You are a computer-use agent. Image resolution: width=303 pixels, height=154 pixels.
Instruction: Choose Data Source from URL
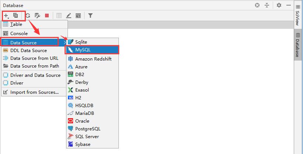click(35, 58)
